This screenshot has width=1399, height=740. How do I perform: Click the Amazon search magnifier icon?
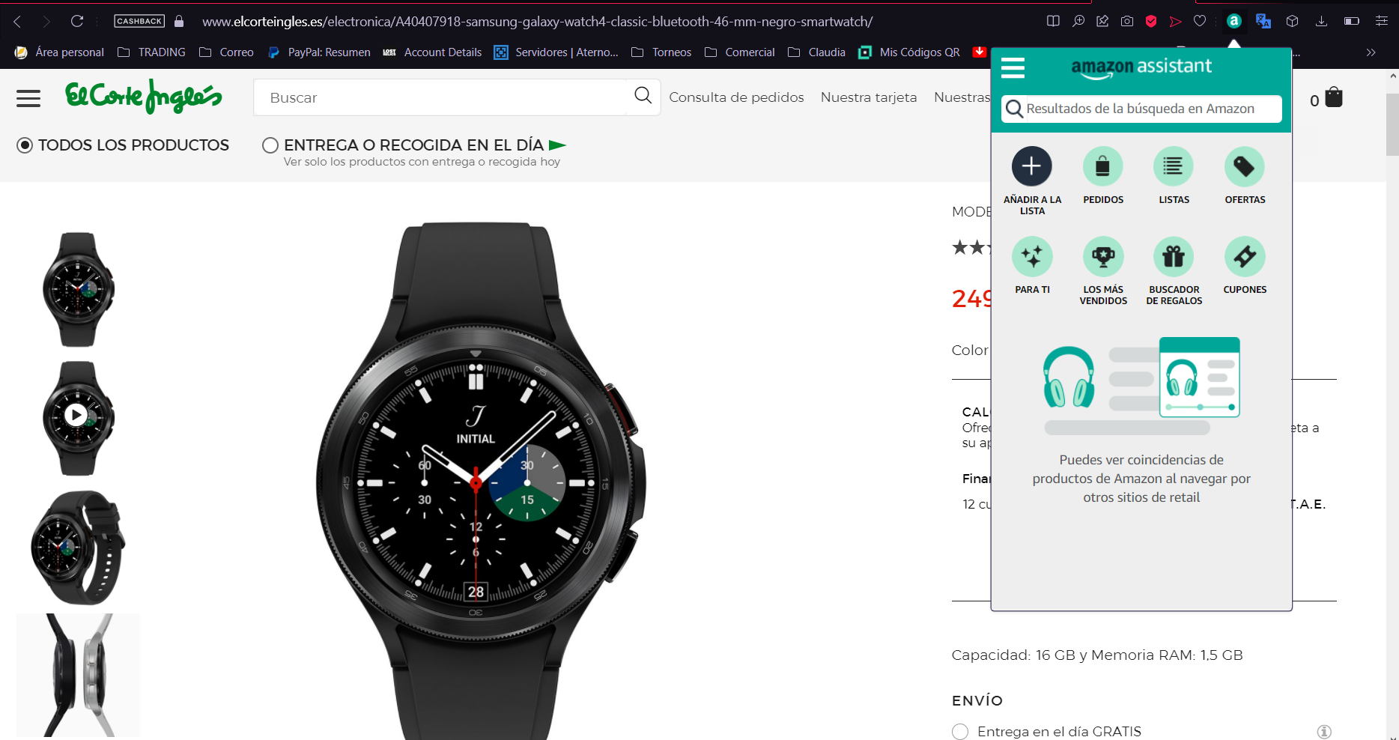pos(1014,109)
